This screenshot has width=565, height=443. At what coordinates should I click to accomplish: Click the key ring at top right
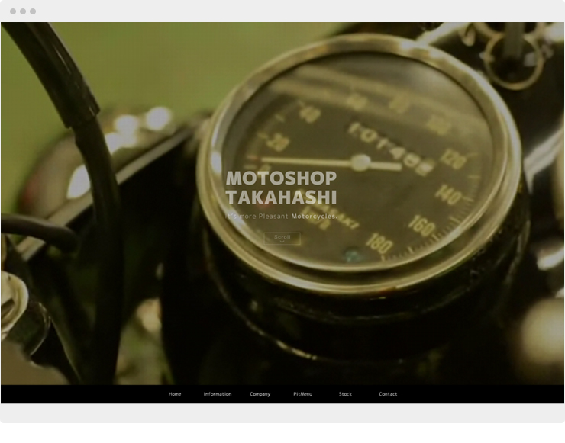click(x=512, y=57)
